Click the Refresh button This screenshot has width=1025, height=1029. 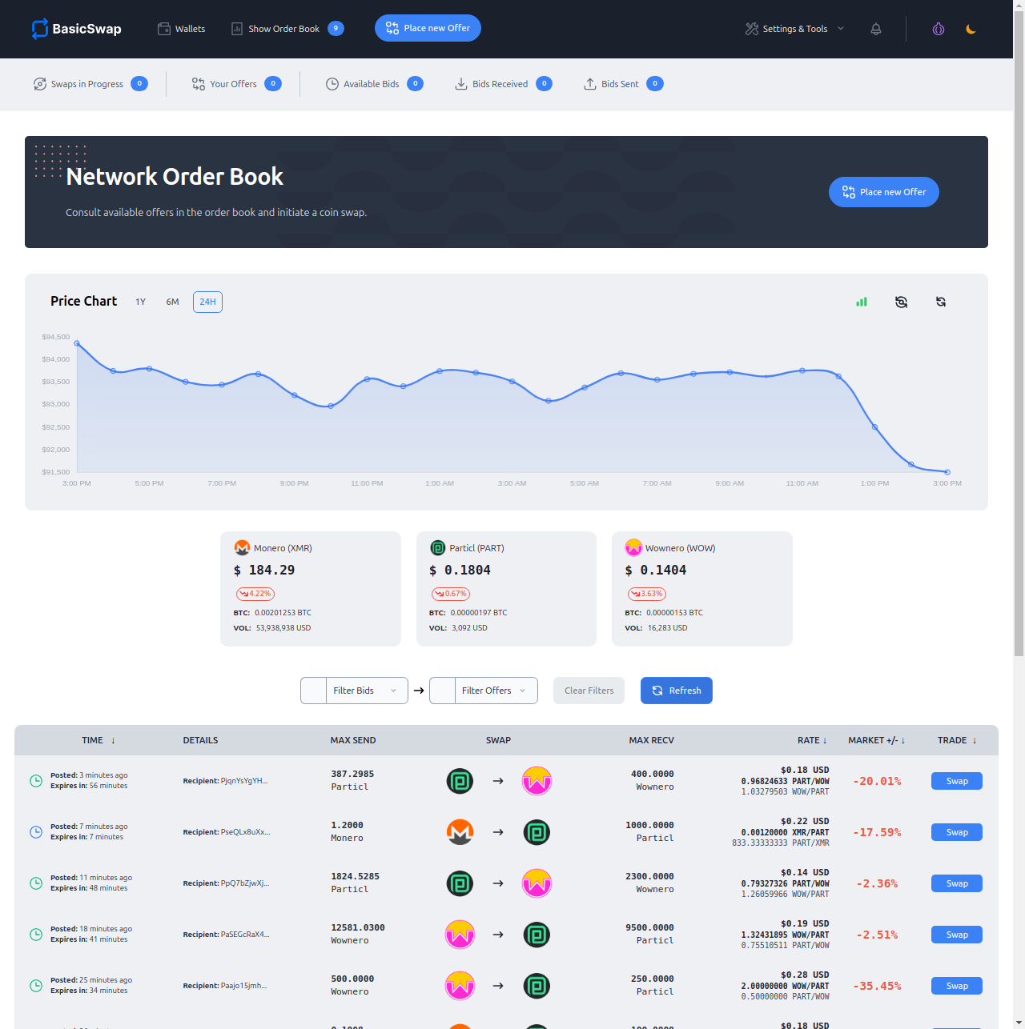pos(677,691)
